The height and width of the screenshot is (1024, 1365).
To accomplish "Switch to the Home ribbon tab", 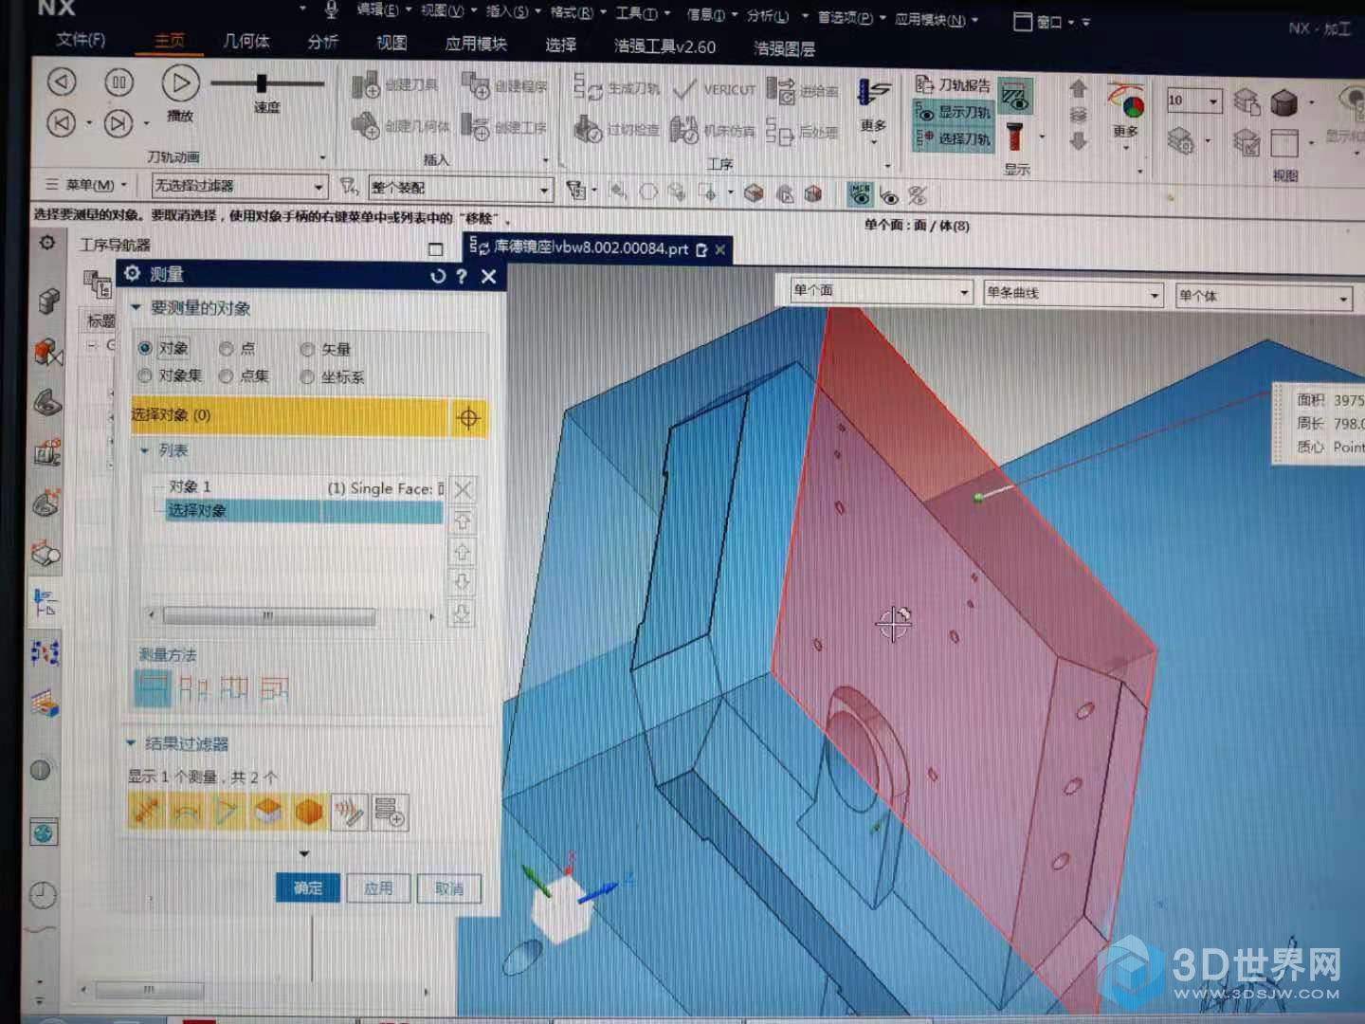I will [170, 41].
